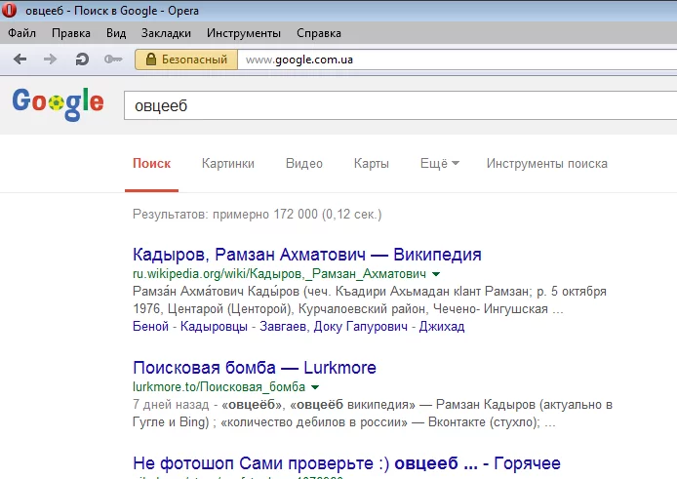Reload the page with the refresh icon

(82, 60)
